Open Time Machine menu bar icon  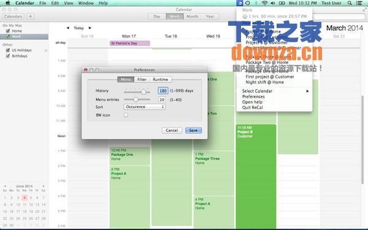248,3
